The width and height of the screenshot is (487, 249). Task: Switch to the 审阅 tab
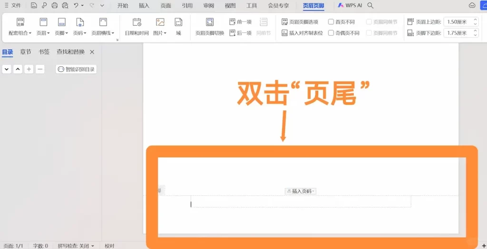209,5
